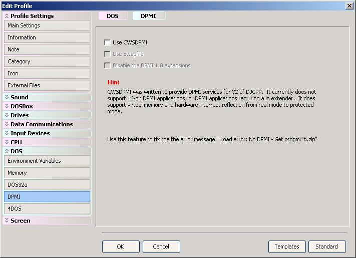Open the Templates button
This screenshot has height=258, width=356.
(x=287, y=247)
